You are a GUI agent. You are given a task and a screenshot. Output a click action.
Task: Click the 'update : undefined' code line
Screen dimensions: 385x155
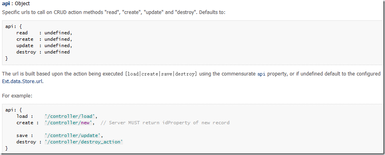44,46
